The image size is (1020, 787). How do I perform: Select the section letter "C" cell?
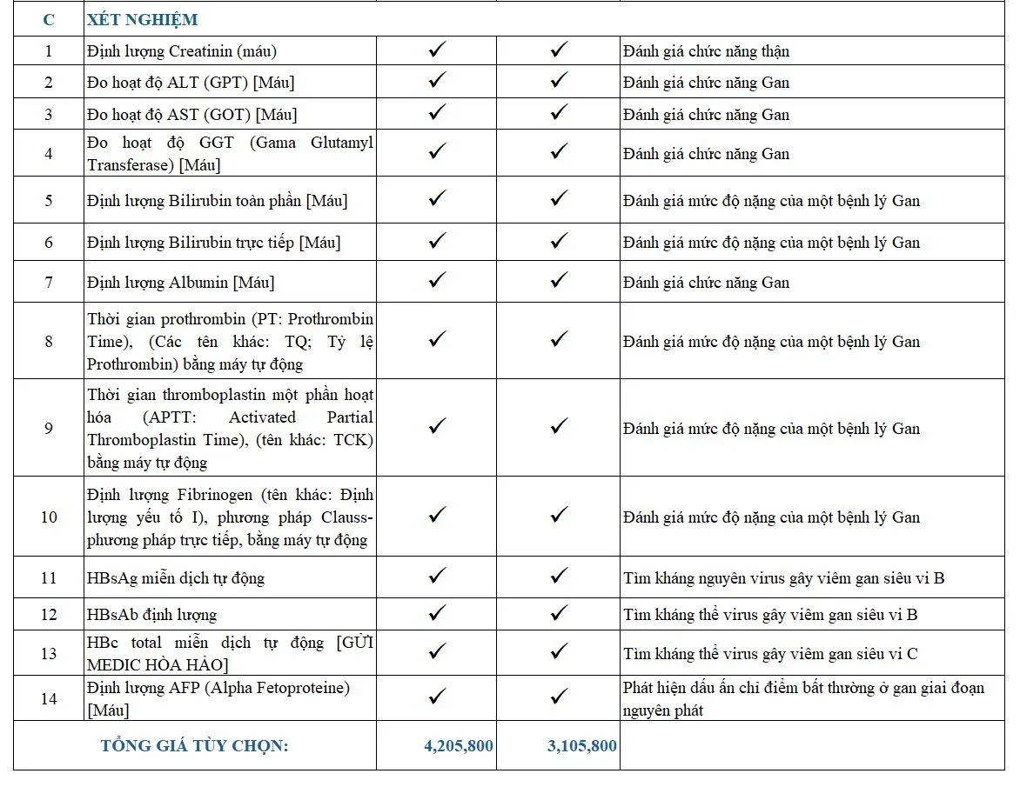click(49, 19)
